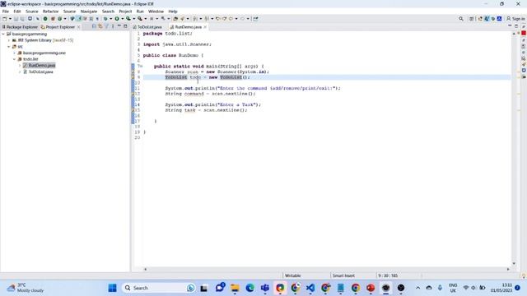This screenshot has height=296, width=527.
Task: Open the File menu
Action: [6, 11]
